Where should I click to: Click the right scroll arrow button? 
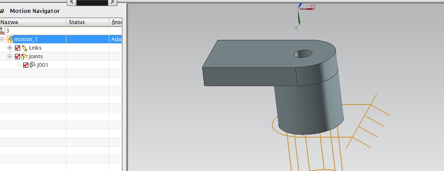point(113,2)
